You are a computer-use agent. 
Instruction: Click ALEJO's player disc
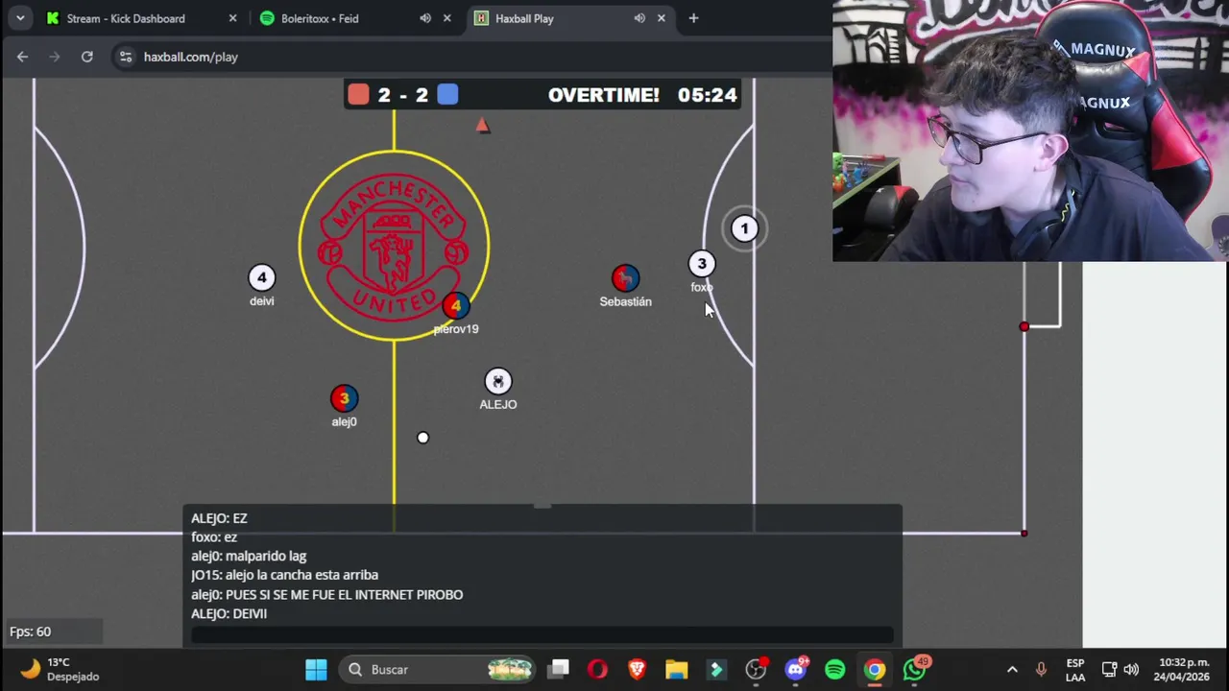498,382
